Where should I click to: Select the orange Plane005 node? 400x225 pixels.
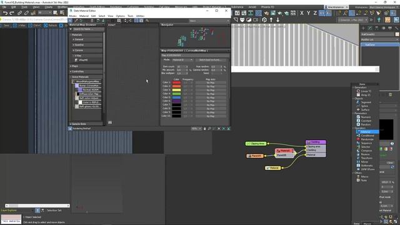pos(255,156)
